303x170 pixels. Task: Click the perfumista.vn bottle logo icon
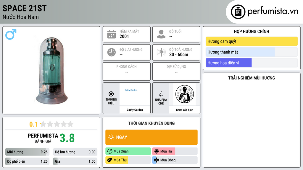238,12
